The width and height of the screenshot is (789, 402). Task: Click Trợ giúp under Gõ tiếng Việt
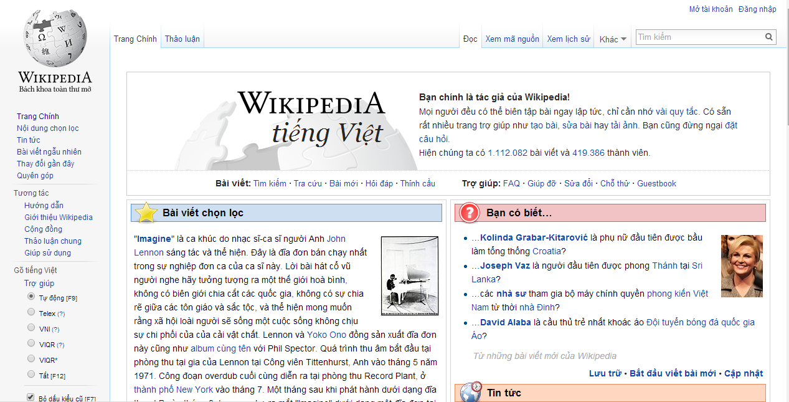click(x=39, y=284)
